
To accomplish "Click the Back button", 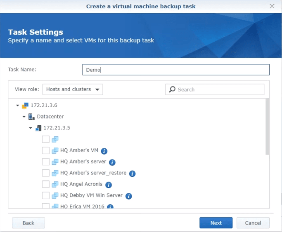I will [28, 223].
